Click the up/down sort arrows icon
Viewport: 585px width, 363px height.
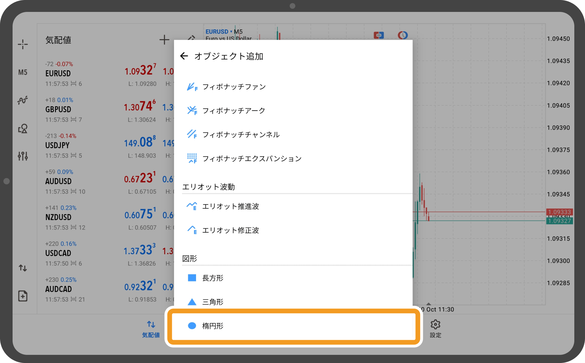coord(23,268)
